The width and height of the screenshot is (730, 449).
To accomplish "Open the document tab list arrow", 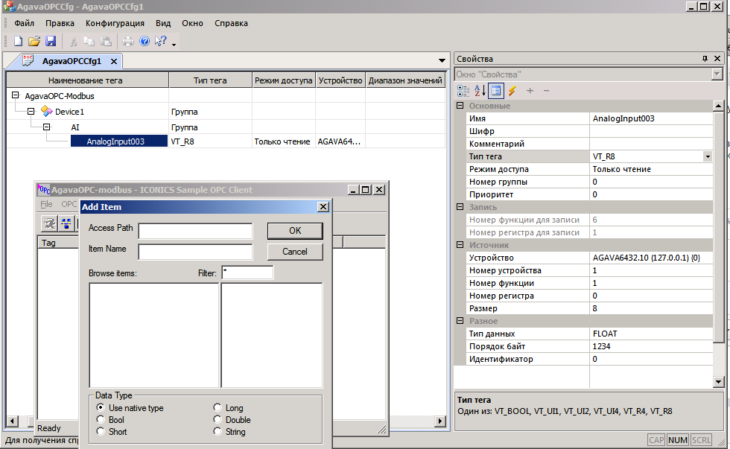I will tap(442, 60).
